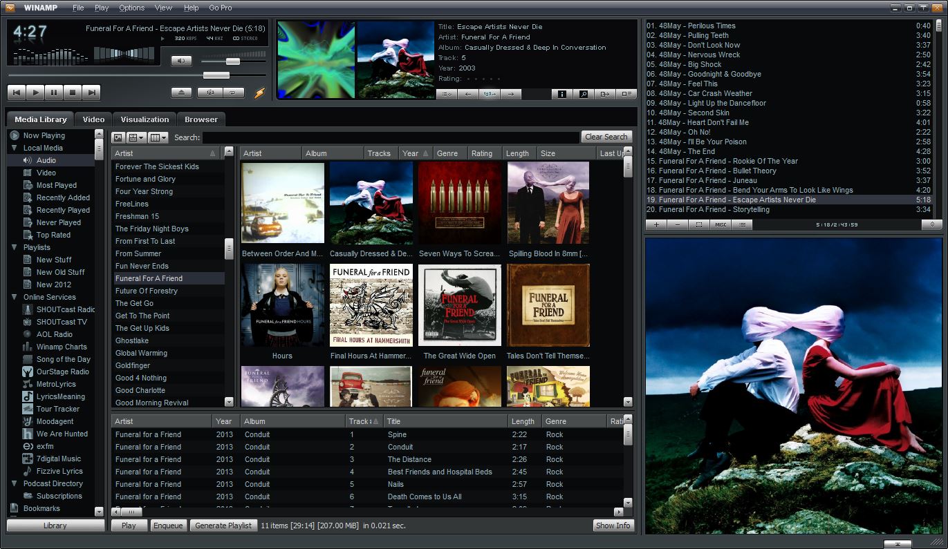The image size is (948, 549).
Task: Toggle the 123 playlist order button
Action: click(x=490, y=94)
